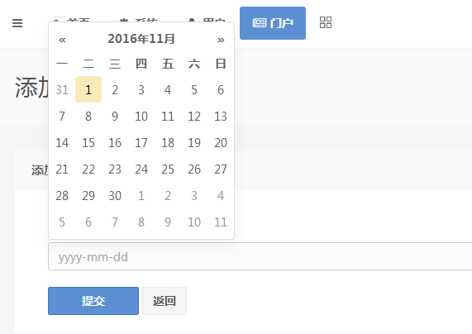Image resolution: width=472 pixels, height=334 pixels.
Task: Select the highlighted date 1 in November
Action: tap(88, 89)
